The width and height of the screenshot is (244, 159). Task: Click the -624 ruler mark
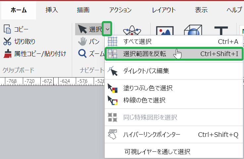coord(65,81)
